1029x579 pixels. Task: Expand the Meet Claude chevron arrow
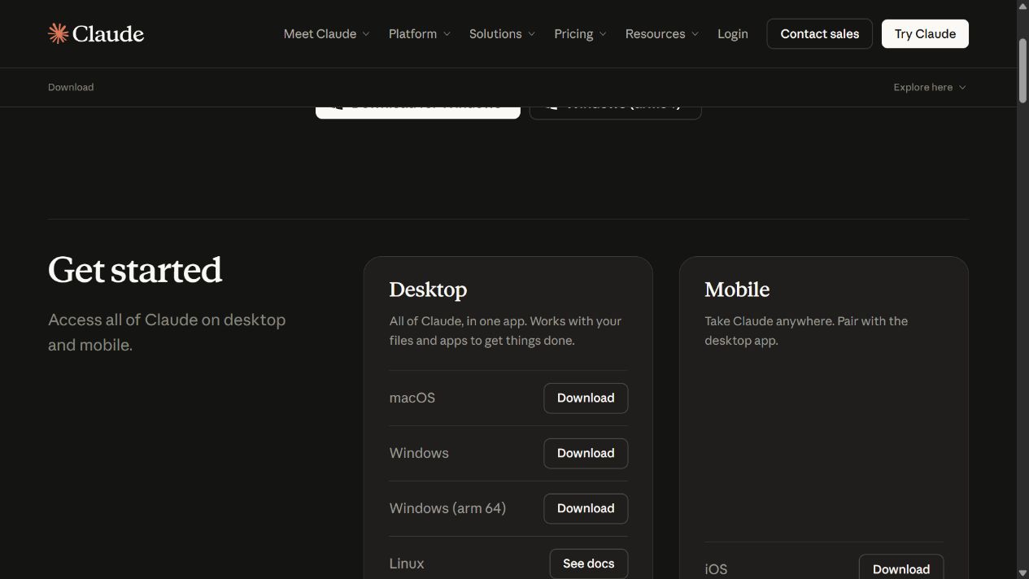pyautogui.click(x=366, y=34)
